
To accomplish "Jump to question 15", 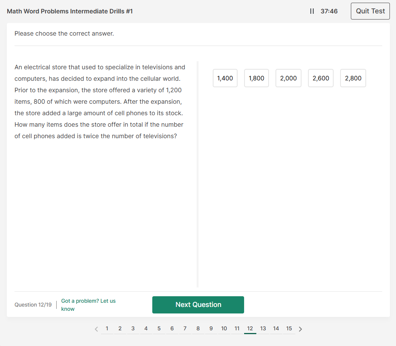I will coord(289,328).
